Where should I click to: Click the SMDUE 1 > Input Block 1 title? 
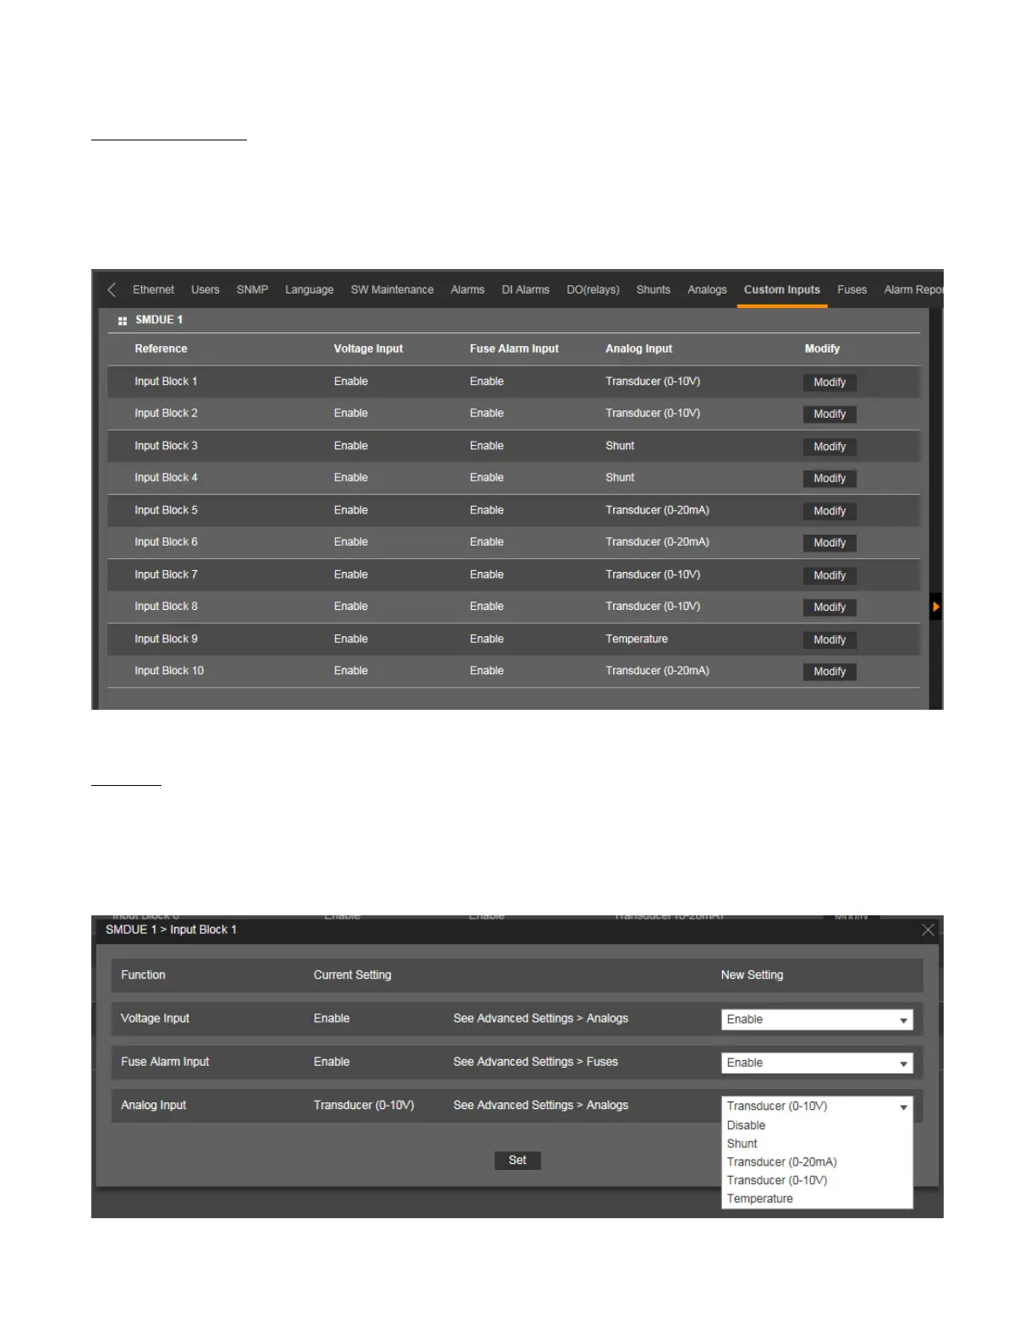[171, 930]
